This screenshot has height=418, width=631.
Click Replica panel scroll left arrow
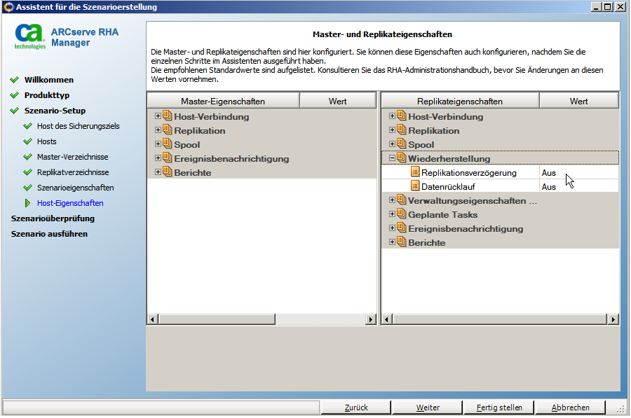(387, 319)
